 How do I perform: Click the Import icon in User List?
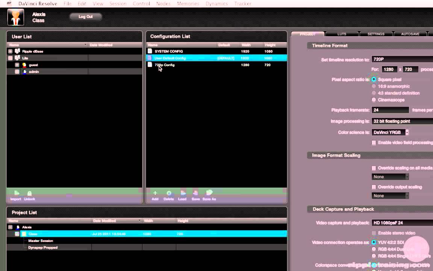17,193
